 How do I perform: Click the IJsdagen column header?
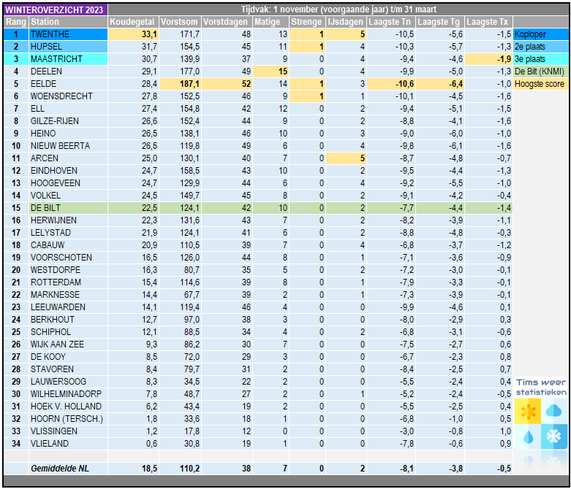pyautogui.click(x=346, y=22)
